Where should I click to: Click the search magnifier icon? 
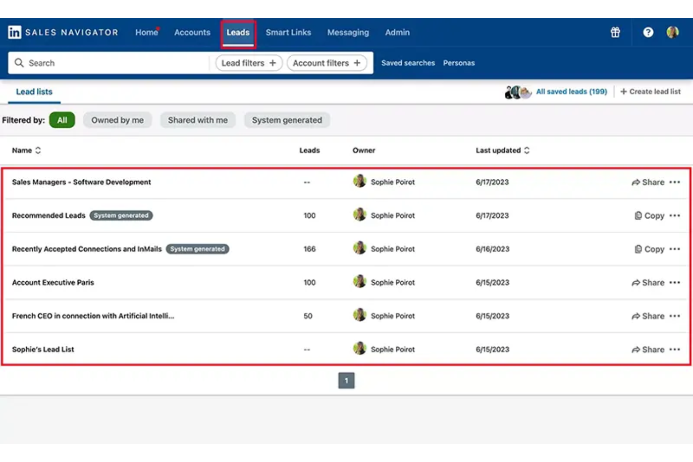pyautogui.click(x=19, y=63)
